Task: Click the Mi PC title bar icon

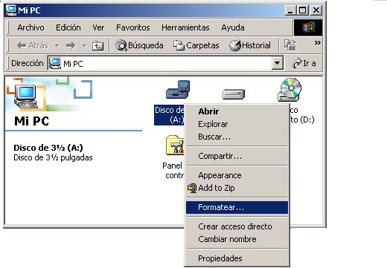Action: pos(11,10)
